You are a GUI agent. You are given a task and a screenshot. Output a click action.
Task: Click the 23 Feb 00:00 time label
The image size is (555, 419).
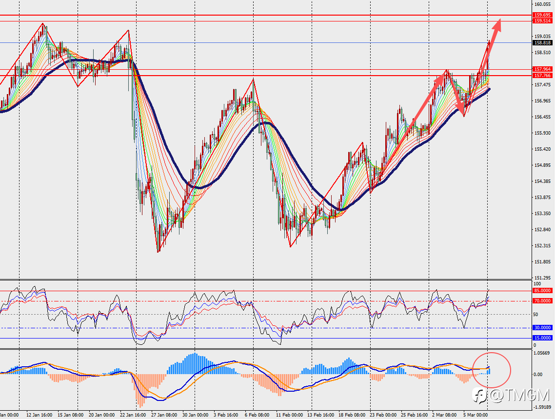[x=383, y=415]
